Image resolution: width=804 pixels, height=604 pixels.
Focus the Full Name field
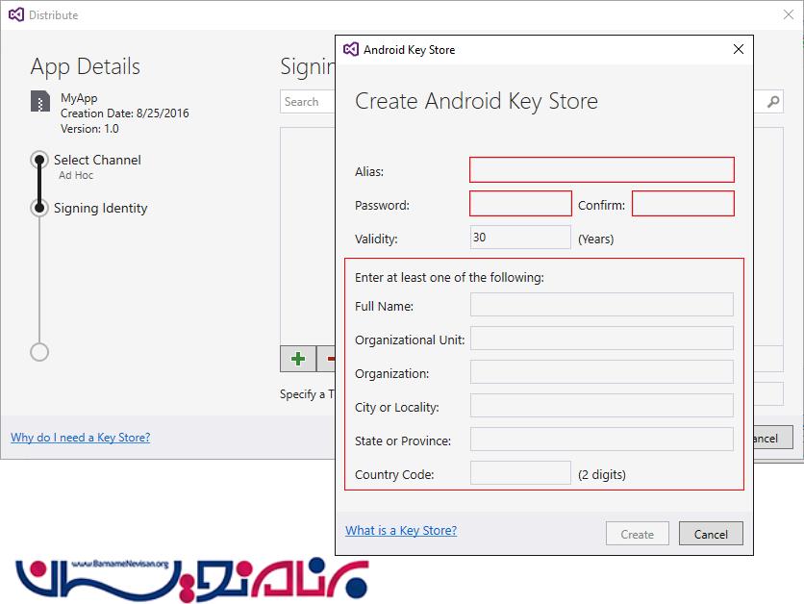click(x=601, y=305)
